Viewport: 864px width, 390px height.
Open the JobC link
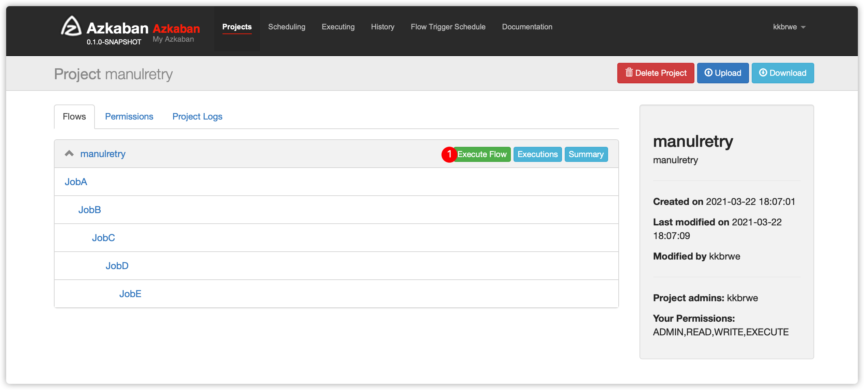pos(103,238)
